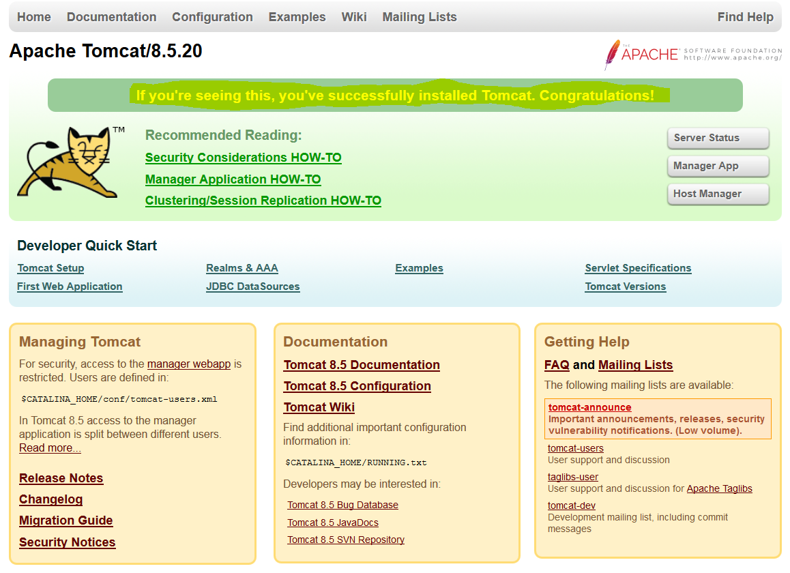
Task: Click the Tomcat cat logo image
Action: (70, 162)
